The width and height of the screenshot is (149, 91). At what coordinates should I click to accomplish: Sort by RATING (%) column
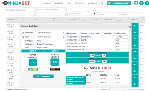coord(58,19)
